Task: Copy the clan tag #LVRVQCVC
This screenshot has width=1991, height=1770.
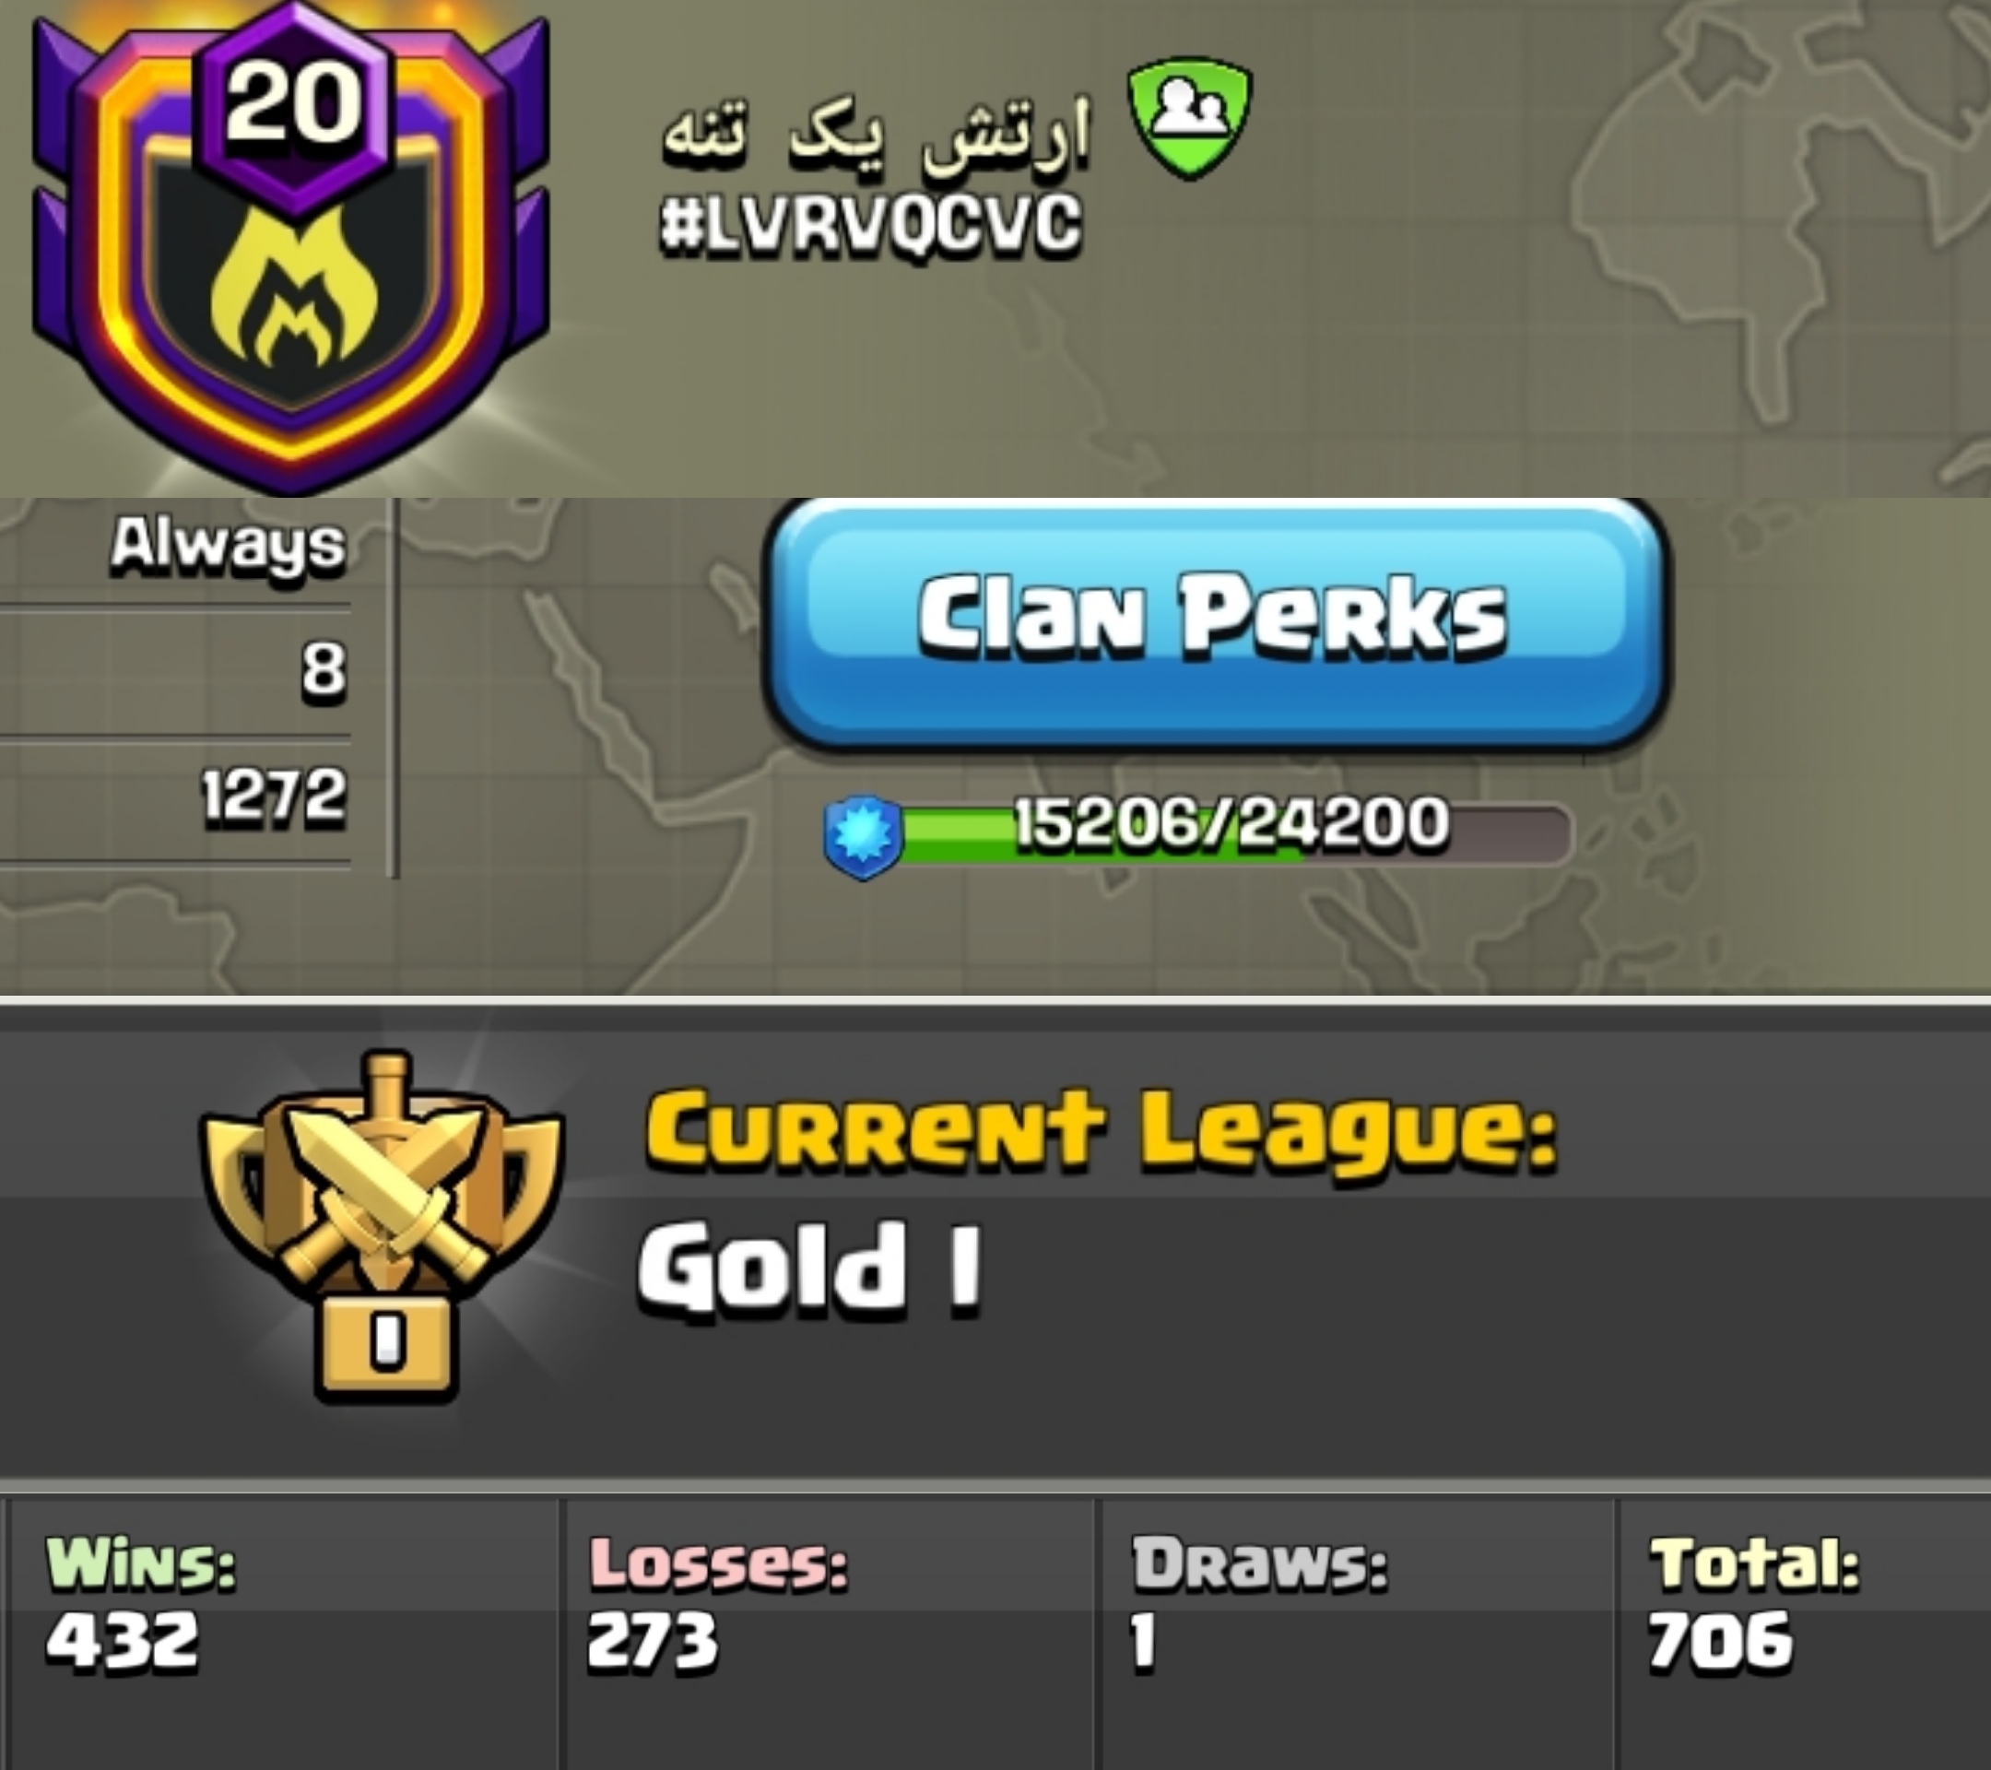Action: tap(870, 226)
